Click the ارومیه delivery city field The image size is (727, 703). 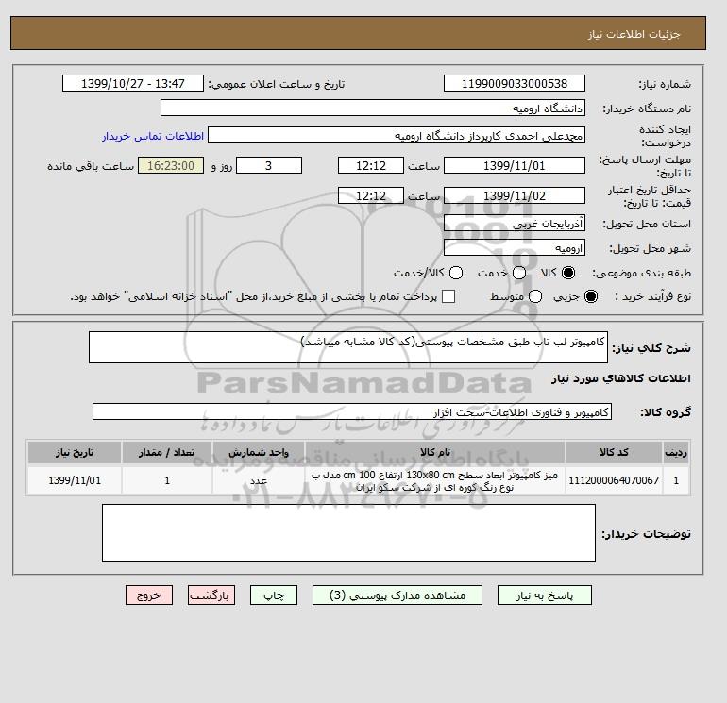tap(515, 248)
